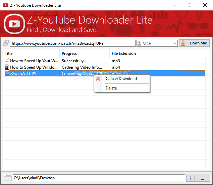The image size is (213, 185).
Task: Click the output path field C:\Users\vladi\Desktop
Action: click(99, 178)
